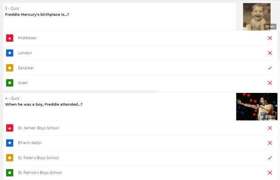Click the 20 sec timer badge on question 3
280x180 pixels.
click(270, 27)
